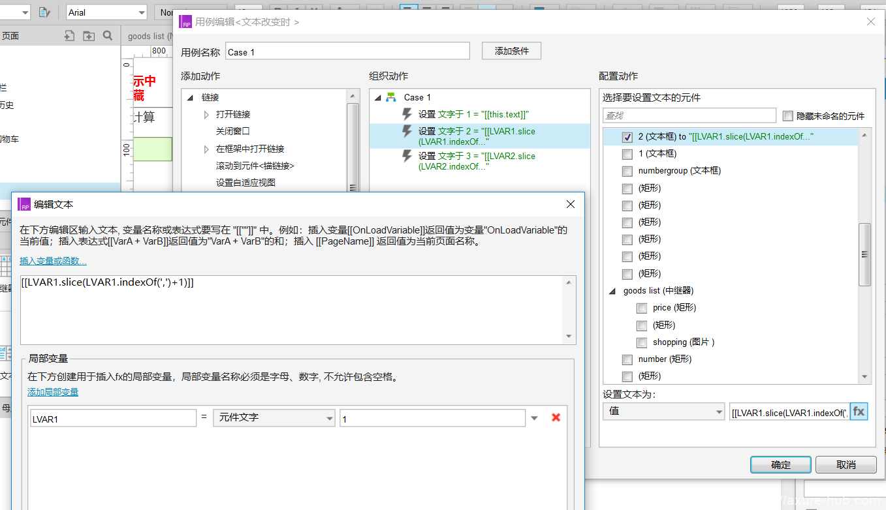This screenshot has width=886, height=510.
Task: Select the 设置 文字于 3 action row
Action: point(479,161)
